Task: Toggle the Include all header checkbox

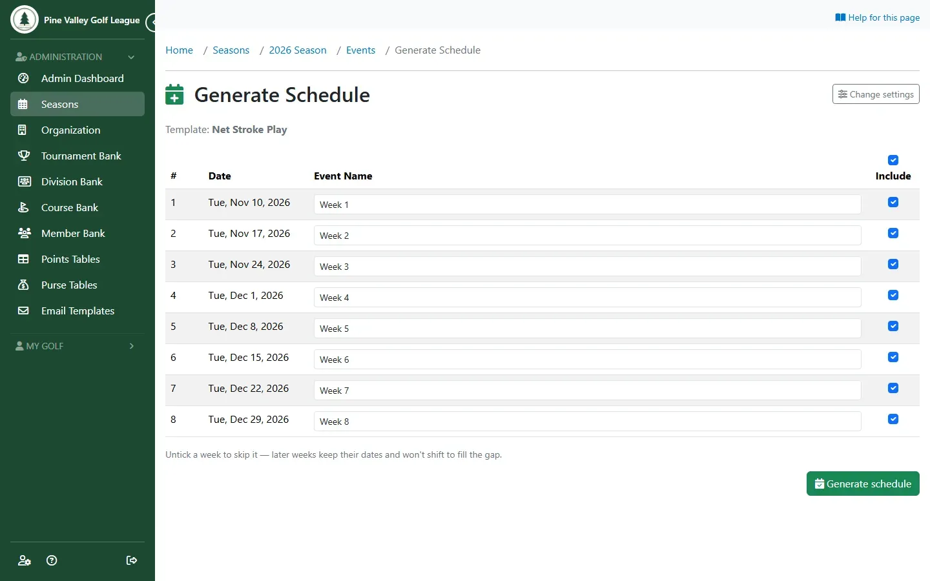Action: tap(893, 160)
